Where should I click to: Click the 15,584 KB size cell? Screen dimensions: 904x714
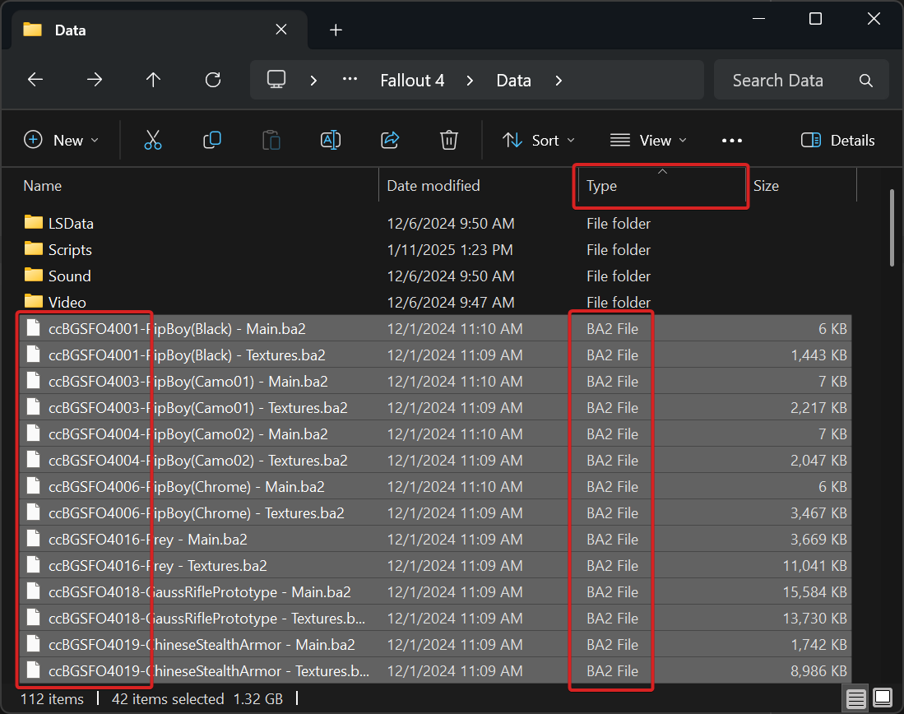click(814, 591)
